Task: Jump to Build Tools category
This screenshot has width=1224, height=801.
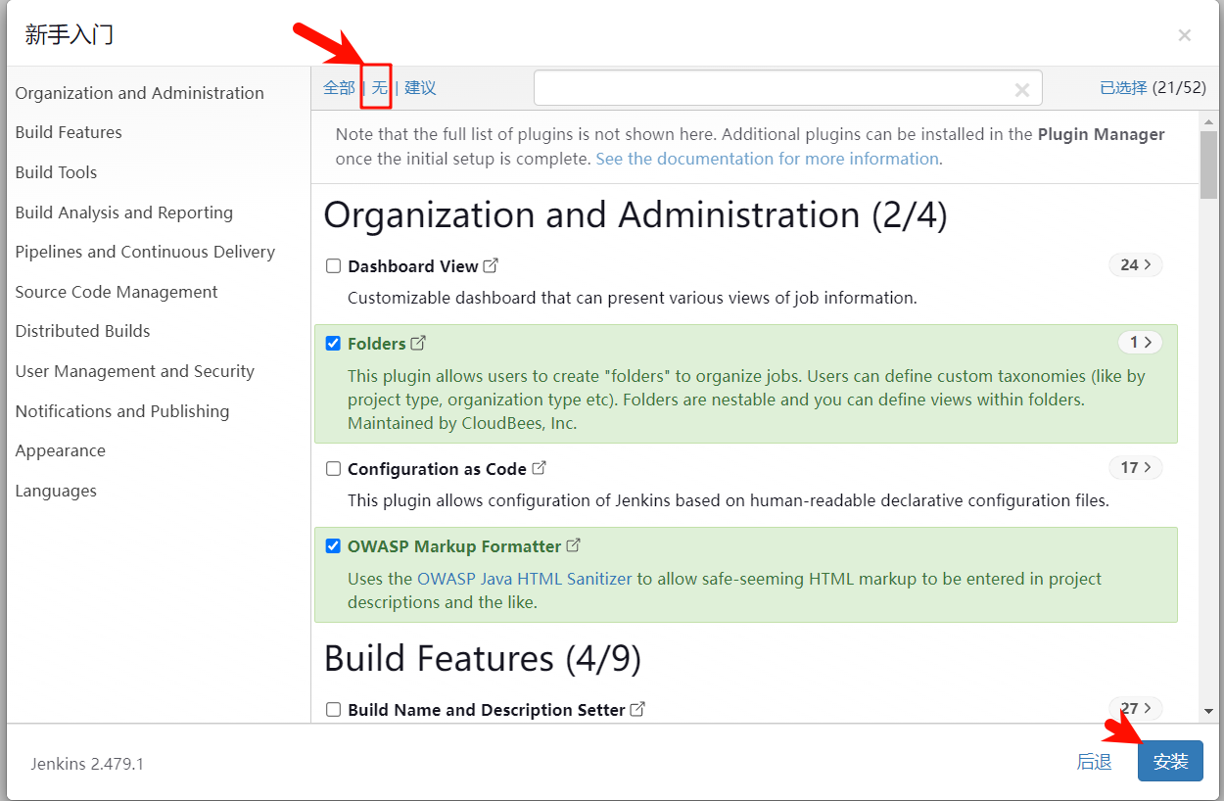Action: tap(56, 172)
